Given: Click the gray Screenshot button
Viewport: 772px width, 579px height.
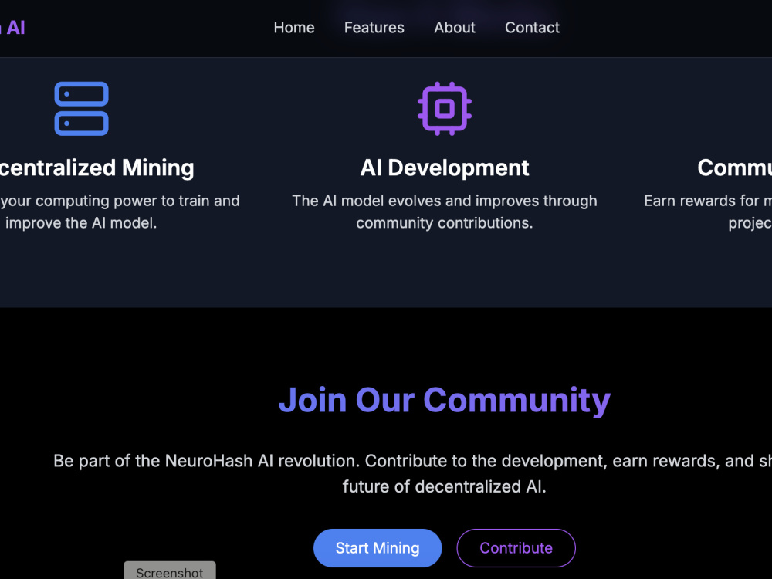Looking at the screenshot, I should (x=170, y=571).
